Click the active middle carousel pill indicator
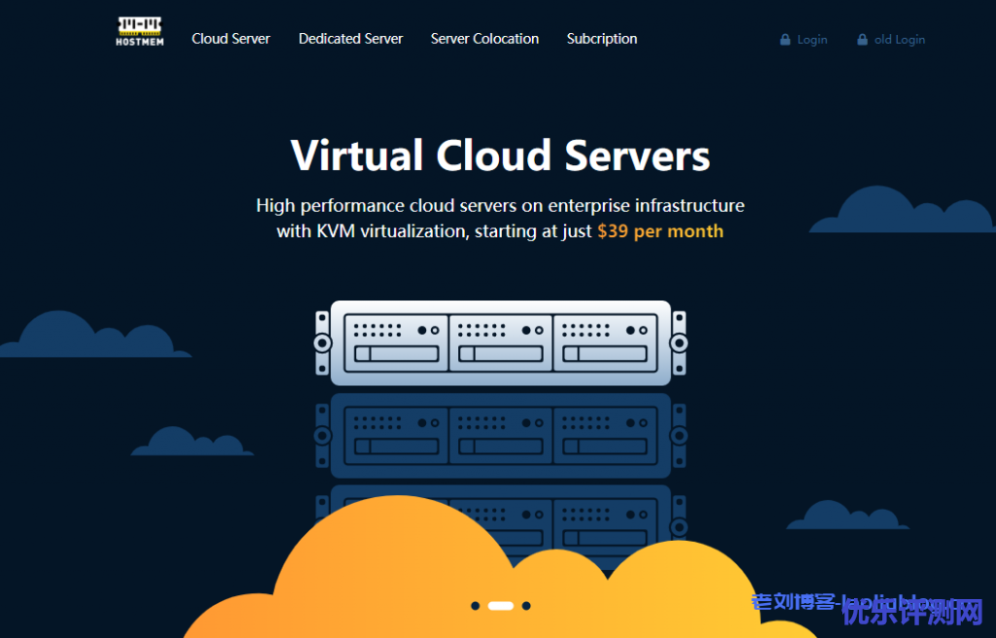The width and height of the screenshot is (996, 638). [501, 606]
